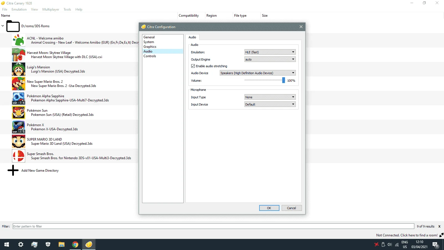
Task: Open File Explorer from the taskbar
Action: (62, 244)
